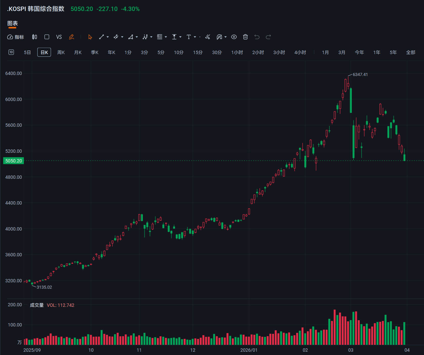Select the orange cursor pointer tool
Viewport: 424px width, 355px height.
click(90, 37)
